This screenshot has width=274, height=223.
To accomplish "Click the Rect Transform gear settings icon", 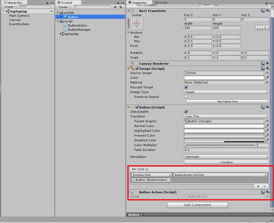I will (268, 11).
